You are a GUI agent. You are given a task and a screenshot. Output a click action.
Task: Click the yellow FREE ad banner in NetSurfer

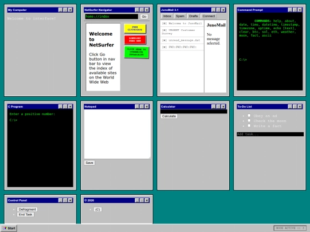(x=135, y=29)
